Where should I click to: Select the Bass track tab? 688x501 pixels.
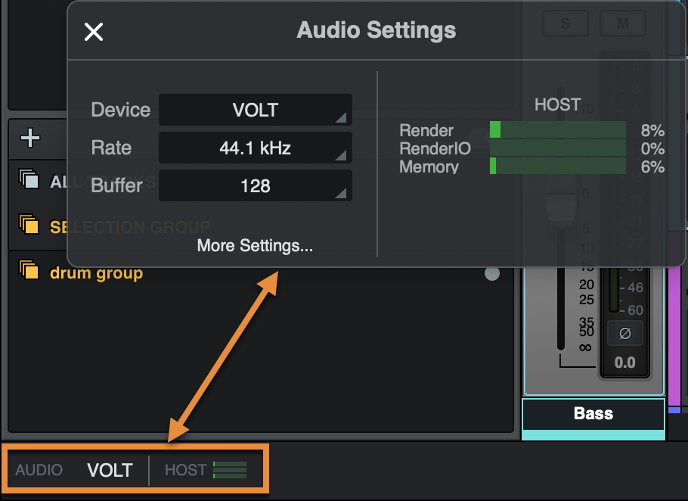[x=593, y=413]
